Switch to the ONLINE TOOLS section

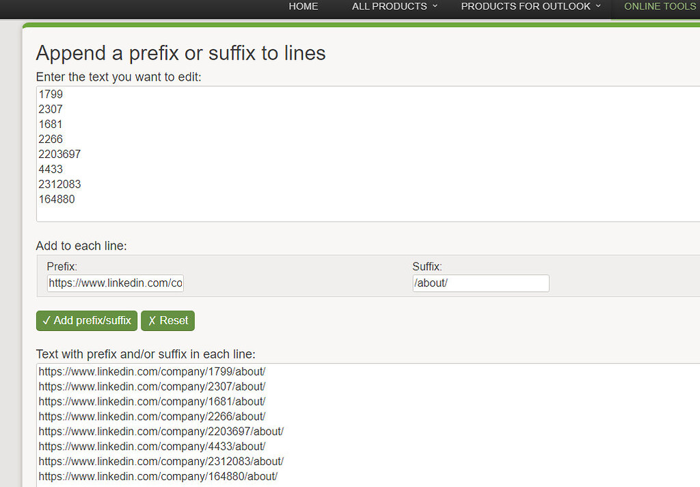[x=659, y=6]
